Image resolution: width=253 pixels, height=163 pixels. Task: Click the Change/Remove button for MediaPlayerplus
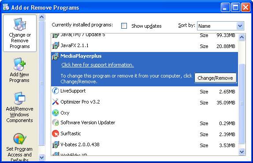click(x=215, y=78)
